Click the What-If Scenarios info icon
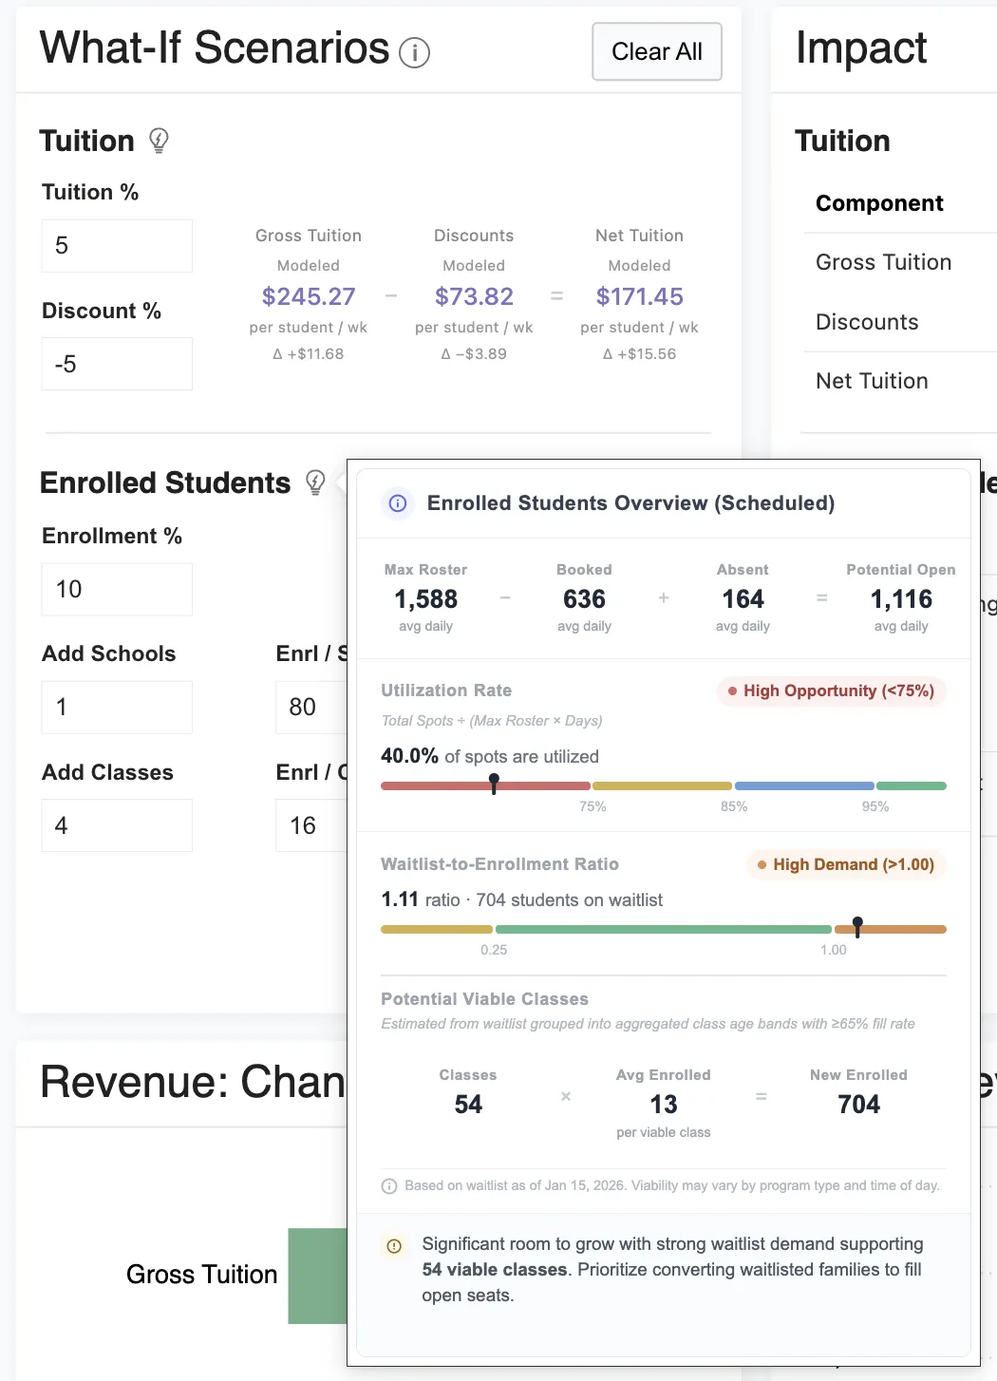 414,53
